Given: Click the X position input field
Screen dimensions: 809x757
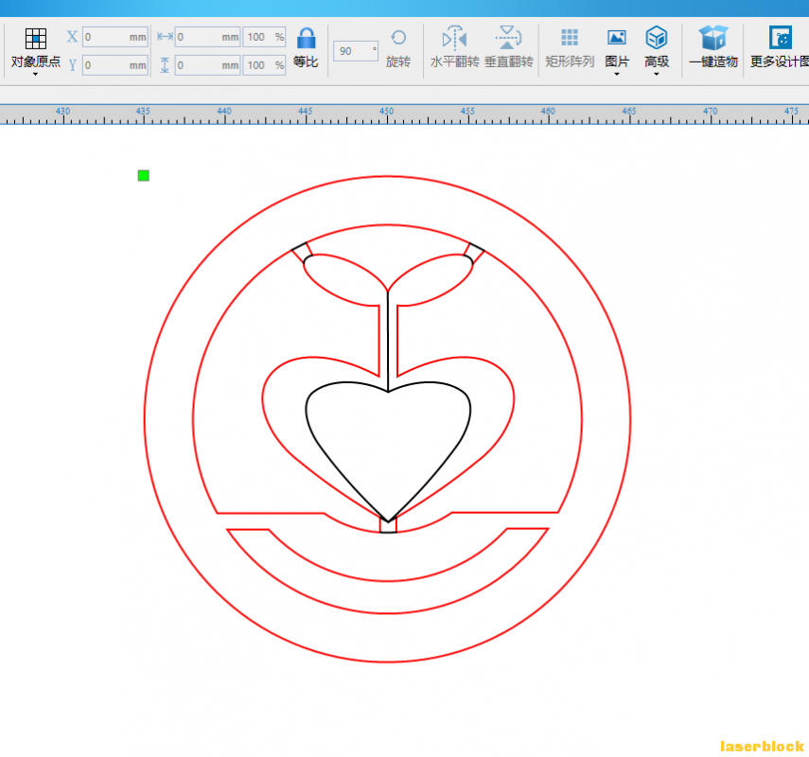Looking at the screenshot, I should pyautogui.click(x=115, y=37).
